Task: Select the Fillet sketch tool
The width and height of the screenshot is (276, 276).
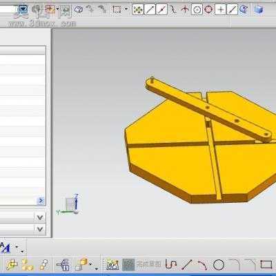Action: [x=234, y=264]
